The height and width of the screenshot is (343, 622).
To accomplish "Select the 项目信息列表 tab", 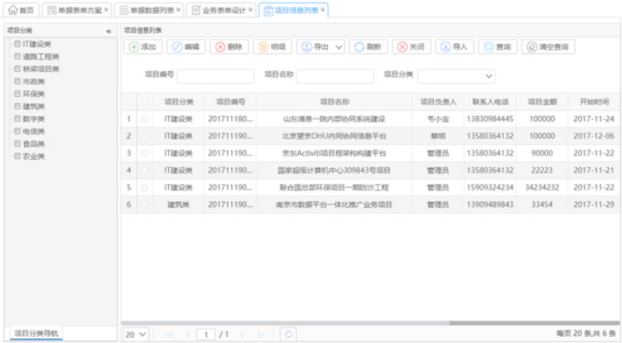I will (292, 10).
